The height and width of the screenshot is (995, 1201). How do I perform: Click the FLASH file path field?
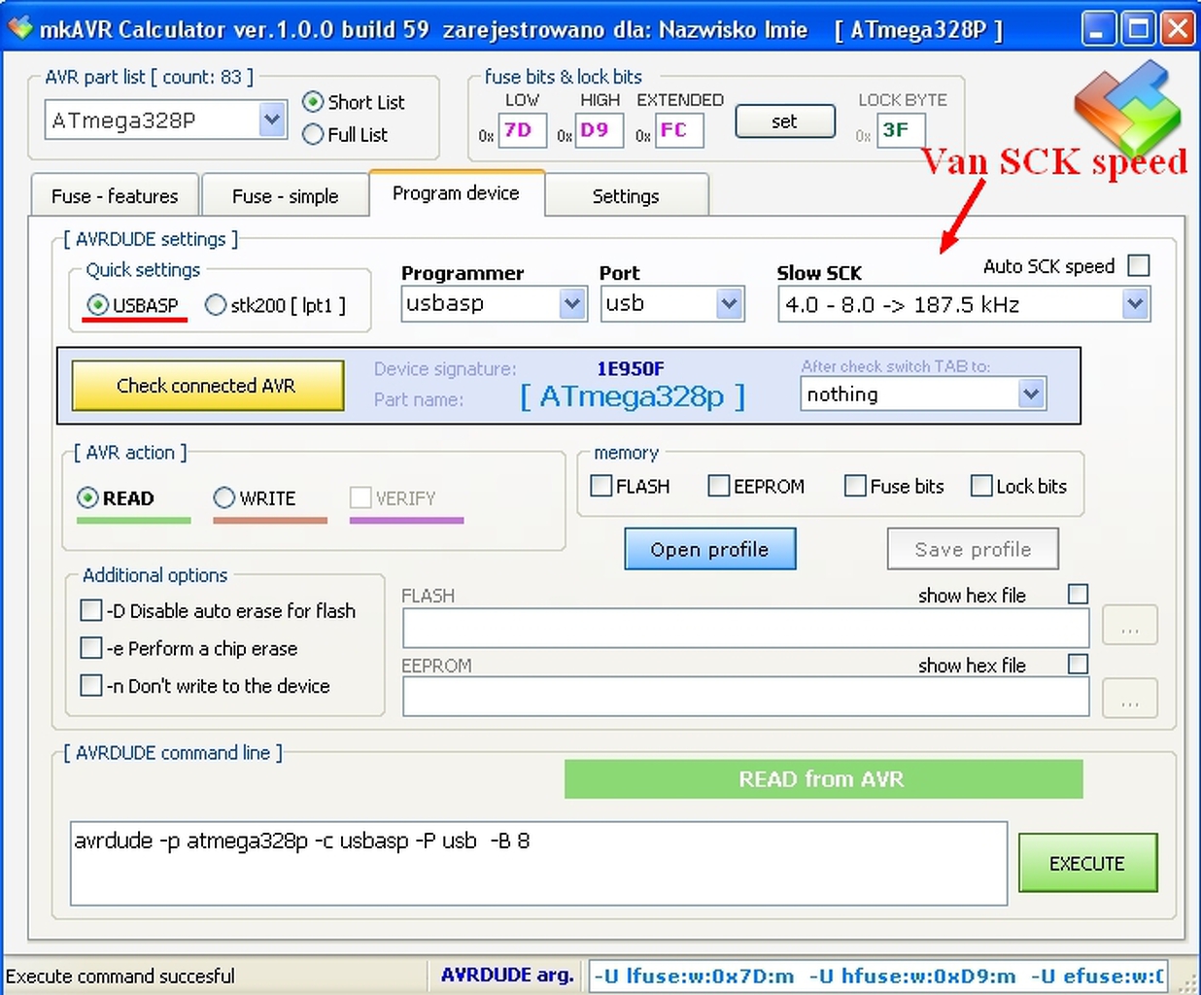click(x=745, y=628)
